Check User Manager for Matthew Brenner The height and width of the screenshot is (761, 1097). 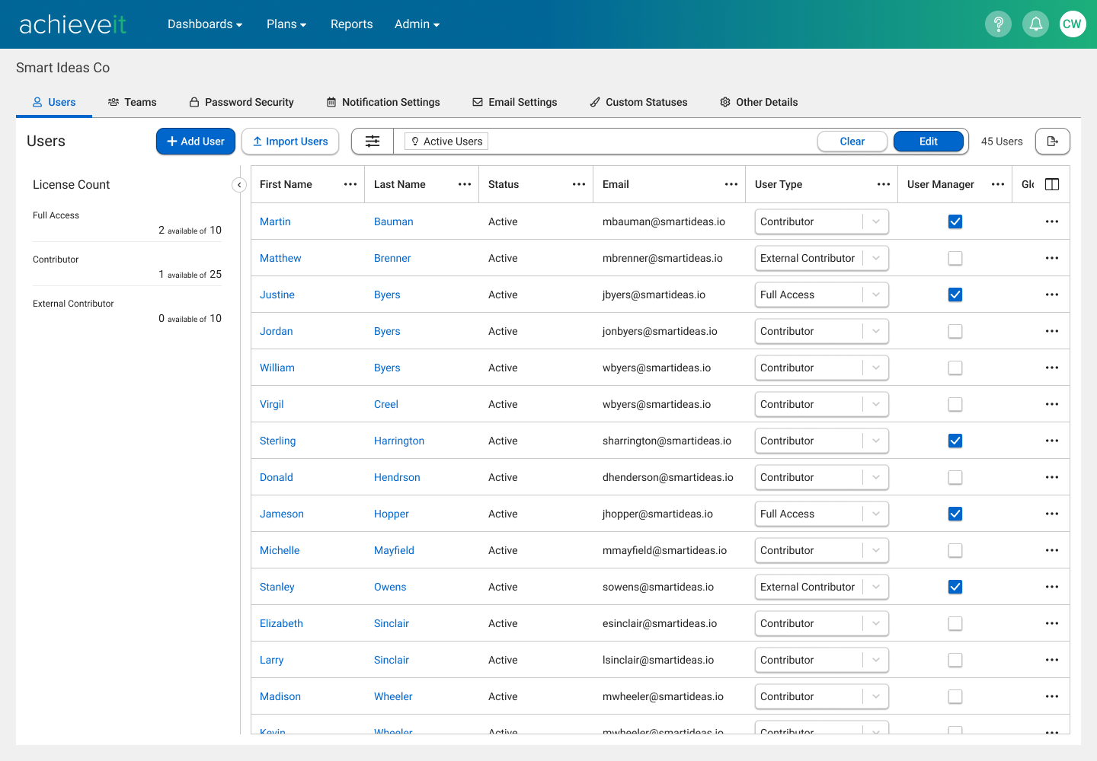coord(955,258)
